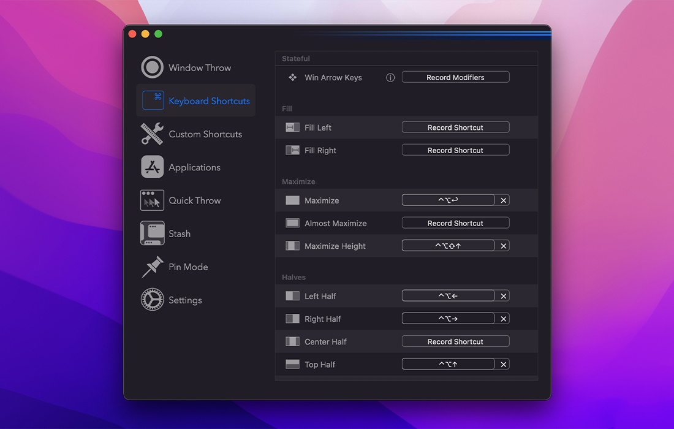Click the Fill Left layout icon

point(292,127)
